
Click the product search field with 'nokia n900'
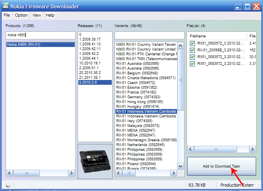click(41, 35)
